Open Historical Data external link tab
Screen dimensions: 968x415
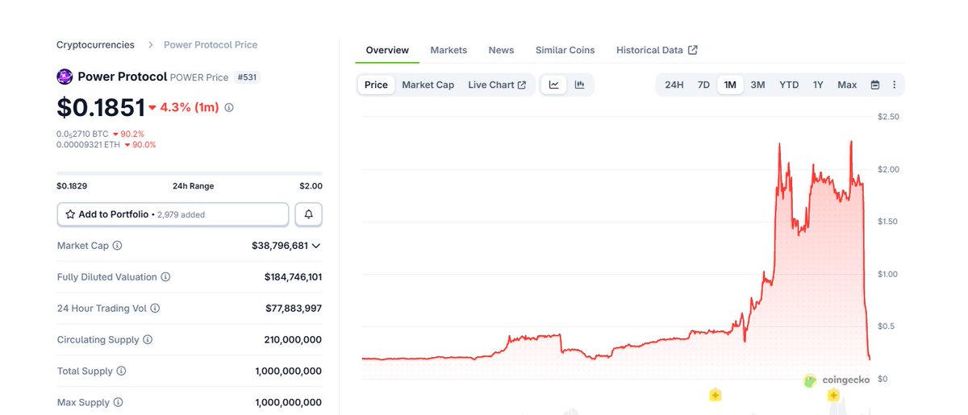(x=657, y=50)
